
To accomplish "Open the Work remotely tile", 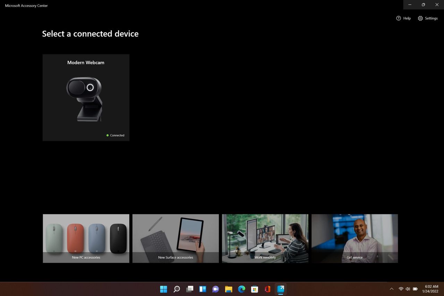I will pyautogui.click(x=265, y=238).
